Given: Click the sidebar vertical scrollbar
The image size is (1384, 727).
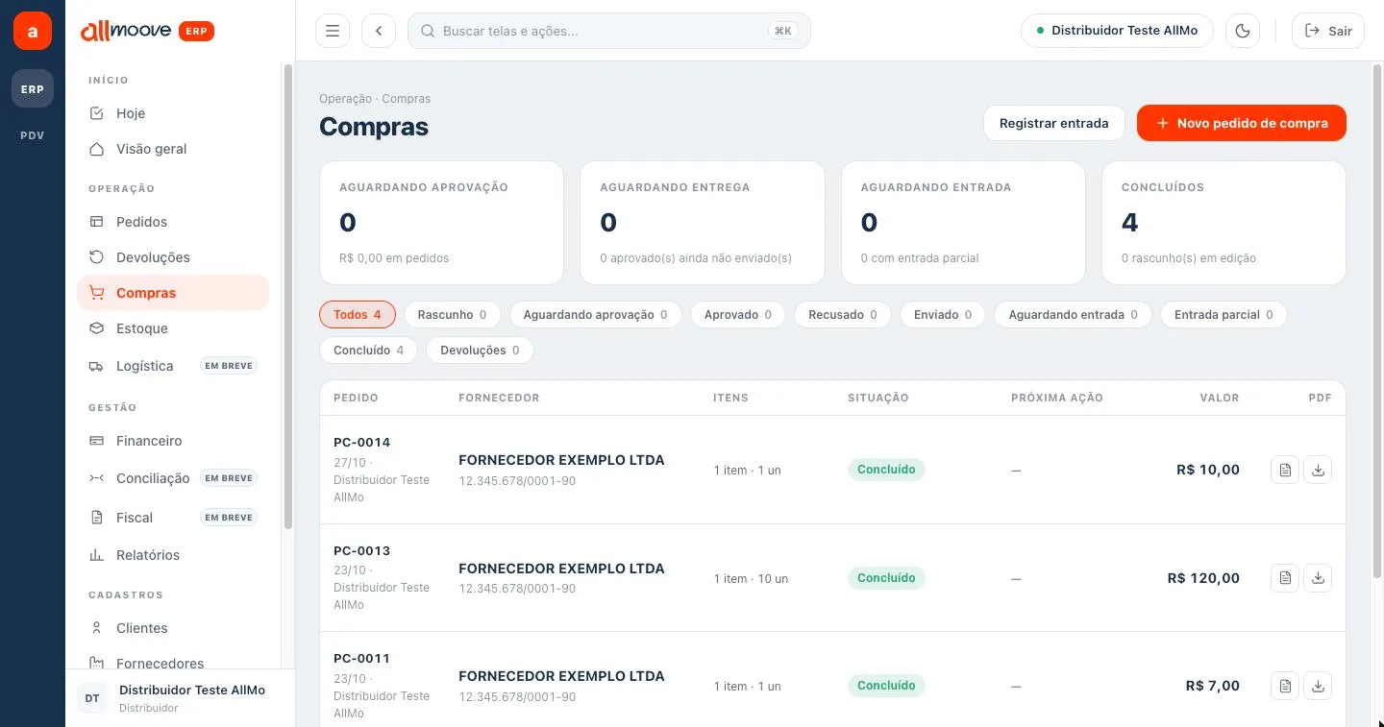Looking at the screenshot, I should click(287, 298).
